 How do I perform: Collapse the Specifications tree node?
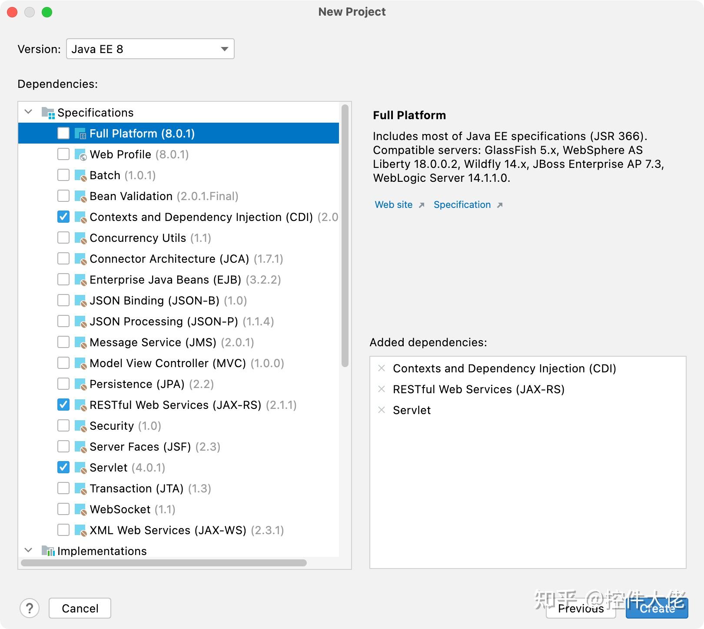[29, 112]
